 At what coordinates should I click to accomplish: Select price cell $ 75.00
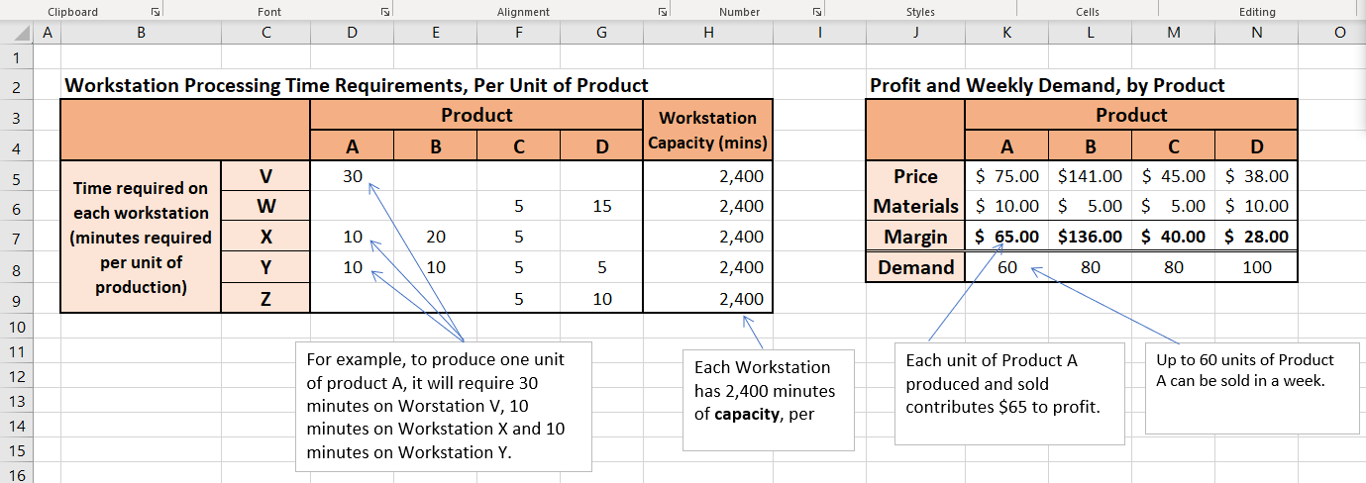point(1006,176)
